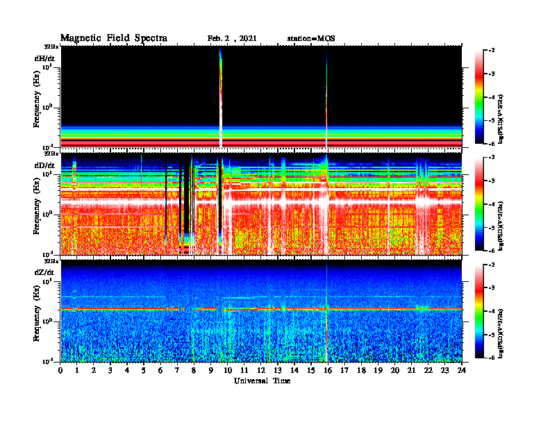Click the bright white band in dD/dt panel
This screenshot has width=550, height=425.
(261, 203)
